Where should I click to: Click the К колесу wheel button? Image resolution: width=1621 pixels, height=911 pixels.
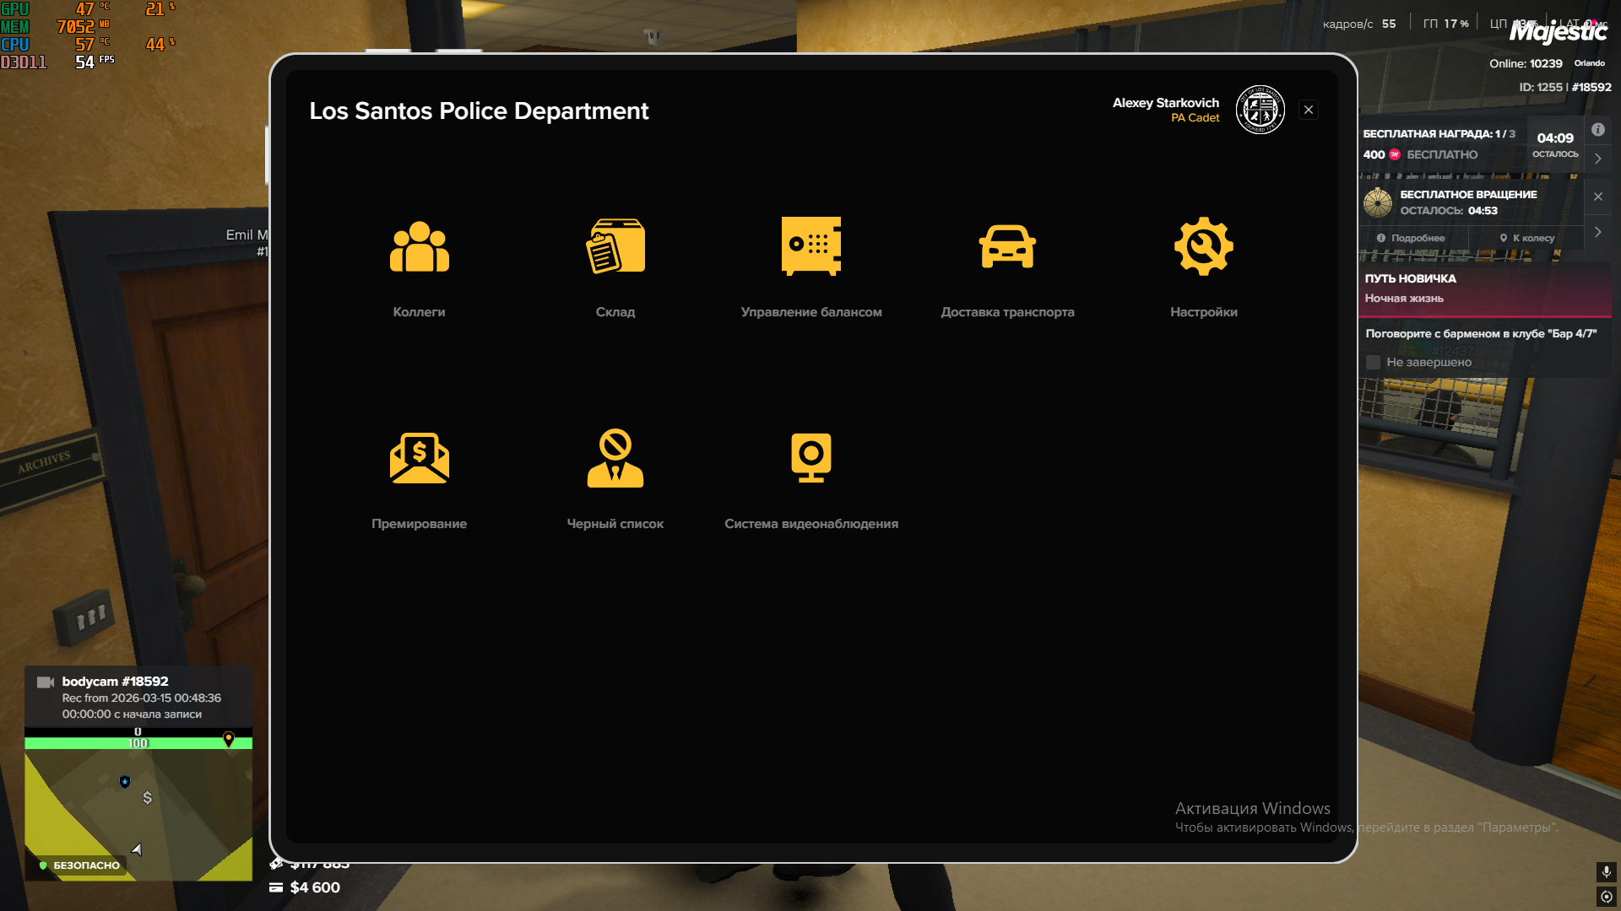tap(1526, 239)
